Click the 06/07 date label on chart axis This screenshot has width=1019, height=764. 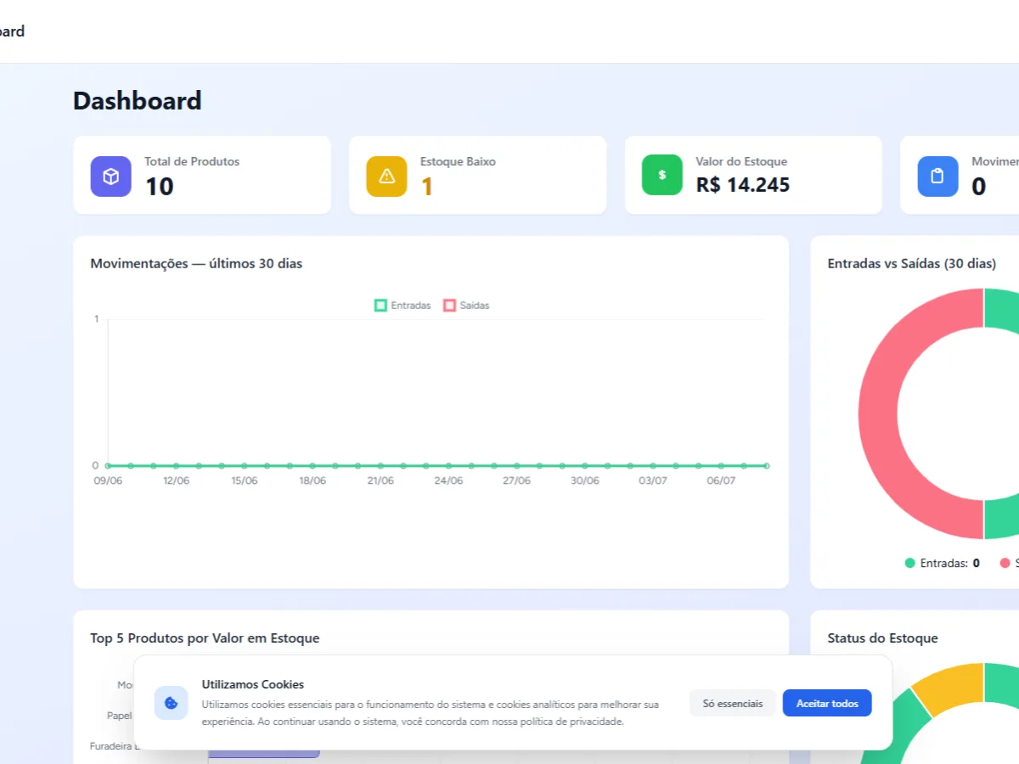pyautogui.click(x=721, y=480)
